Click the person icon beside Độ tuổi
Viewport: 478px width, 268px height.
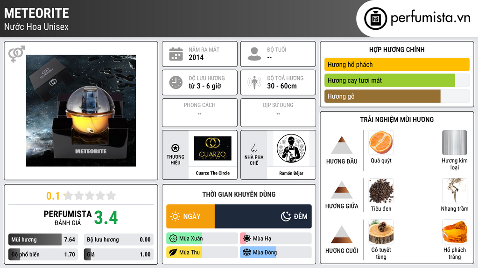[x=254, y=54]
